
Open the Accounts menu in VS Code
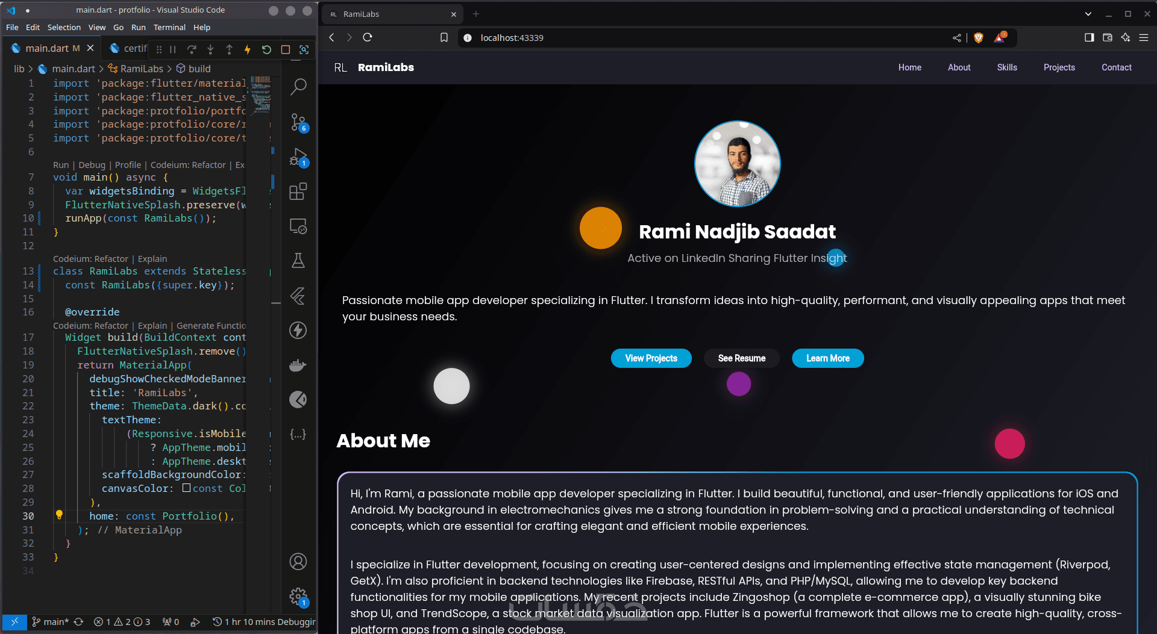[x=298, y=562]
